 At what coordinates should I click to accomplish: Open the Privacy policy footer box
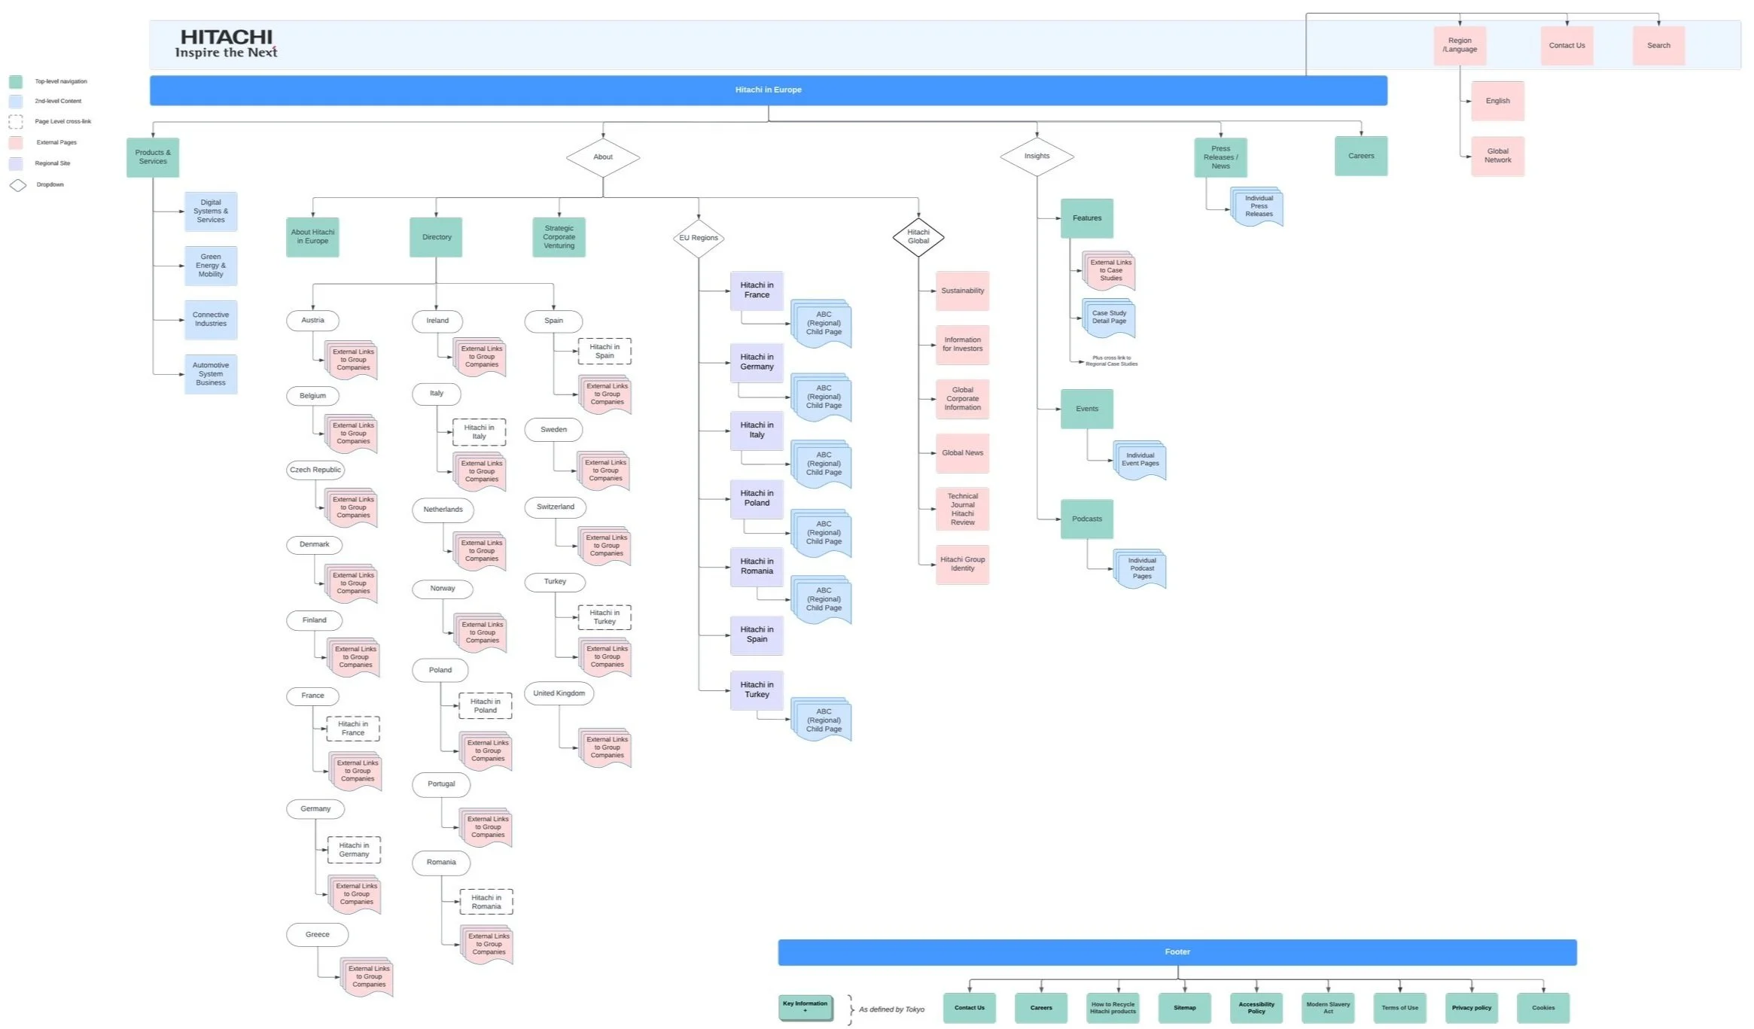pyautogui.click(x=1472, y=1008)
